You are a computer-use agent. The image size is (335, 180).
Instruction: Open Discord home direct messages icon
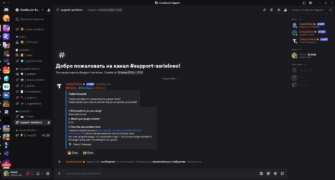point(6,10)
